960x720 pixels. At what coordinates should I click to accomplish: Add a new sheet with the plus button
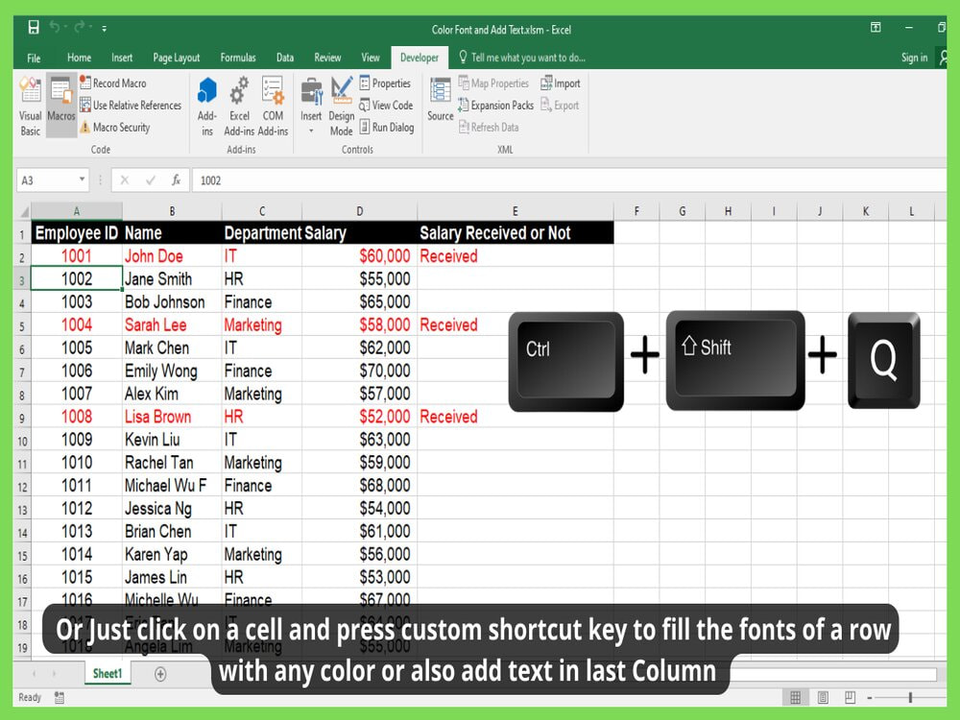[x=158, y=674]
